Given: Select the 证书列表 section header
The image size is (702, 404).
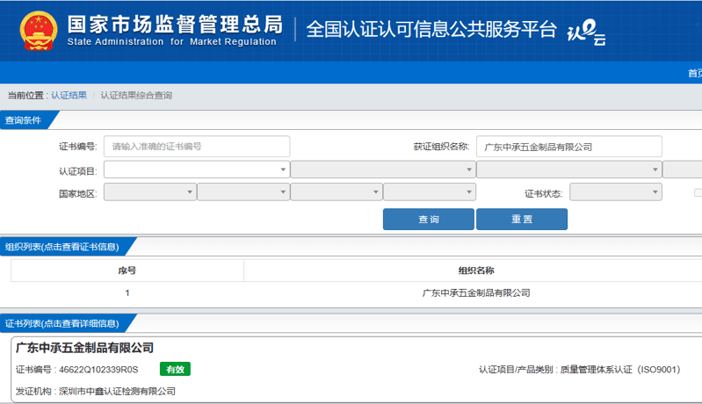Looking at the screenshot, I should pyautogui.click(x=62, y=323).
